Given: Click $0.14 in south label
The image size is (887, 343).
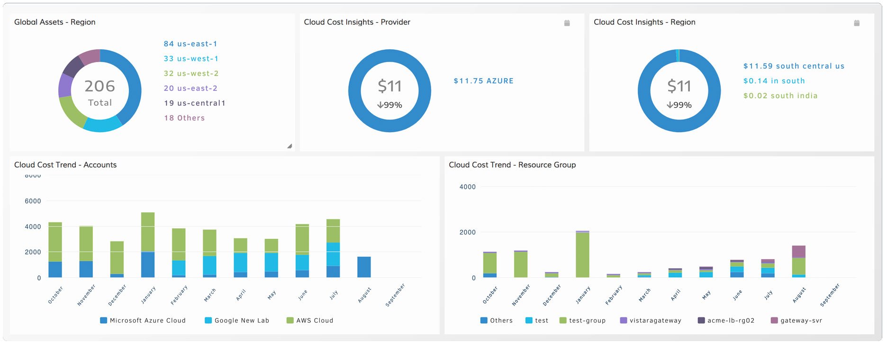Looking at the screenshot, I should click(x=774, y=81).
